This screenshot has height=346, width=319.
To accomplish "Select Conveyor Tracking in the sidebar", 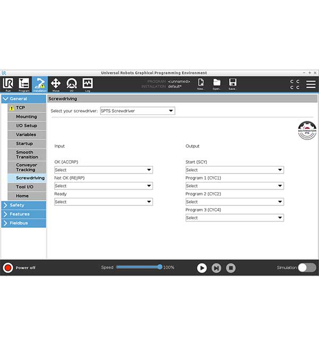I will 27,167.
